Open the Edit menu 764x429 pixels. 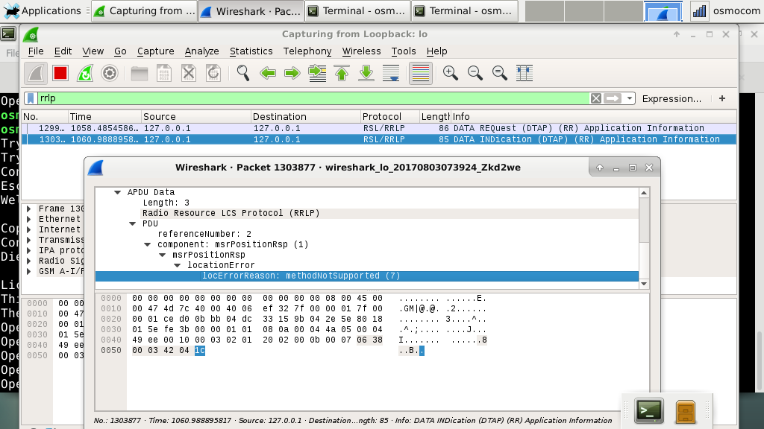(63, 51)
